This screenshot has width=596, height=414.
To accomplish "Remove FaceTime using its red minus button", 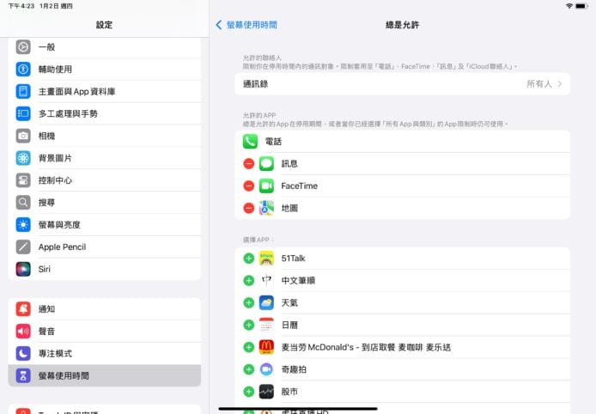I will (248, 186).
